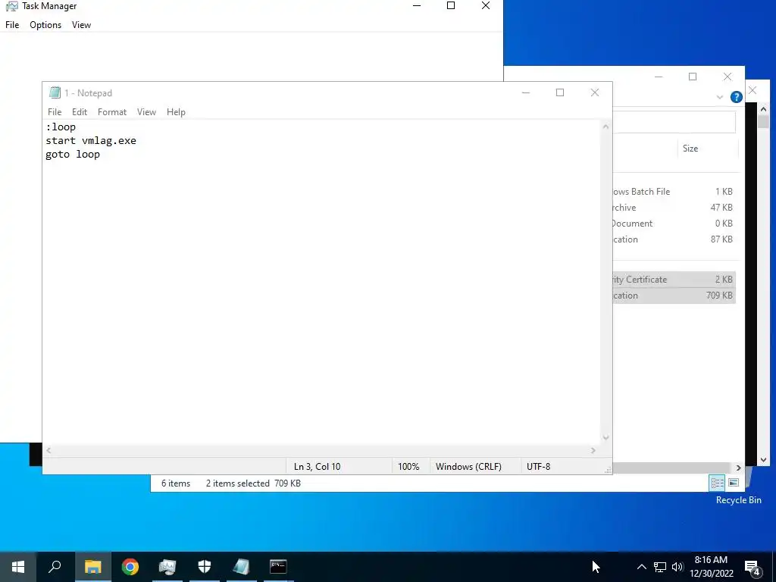Minimize the Task Manager window
Image resolution: width=776 pixels, height=582 pixels.
coord(417,6)
